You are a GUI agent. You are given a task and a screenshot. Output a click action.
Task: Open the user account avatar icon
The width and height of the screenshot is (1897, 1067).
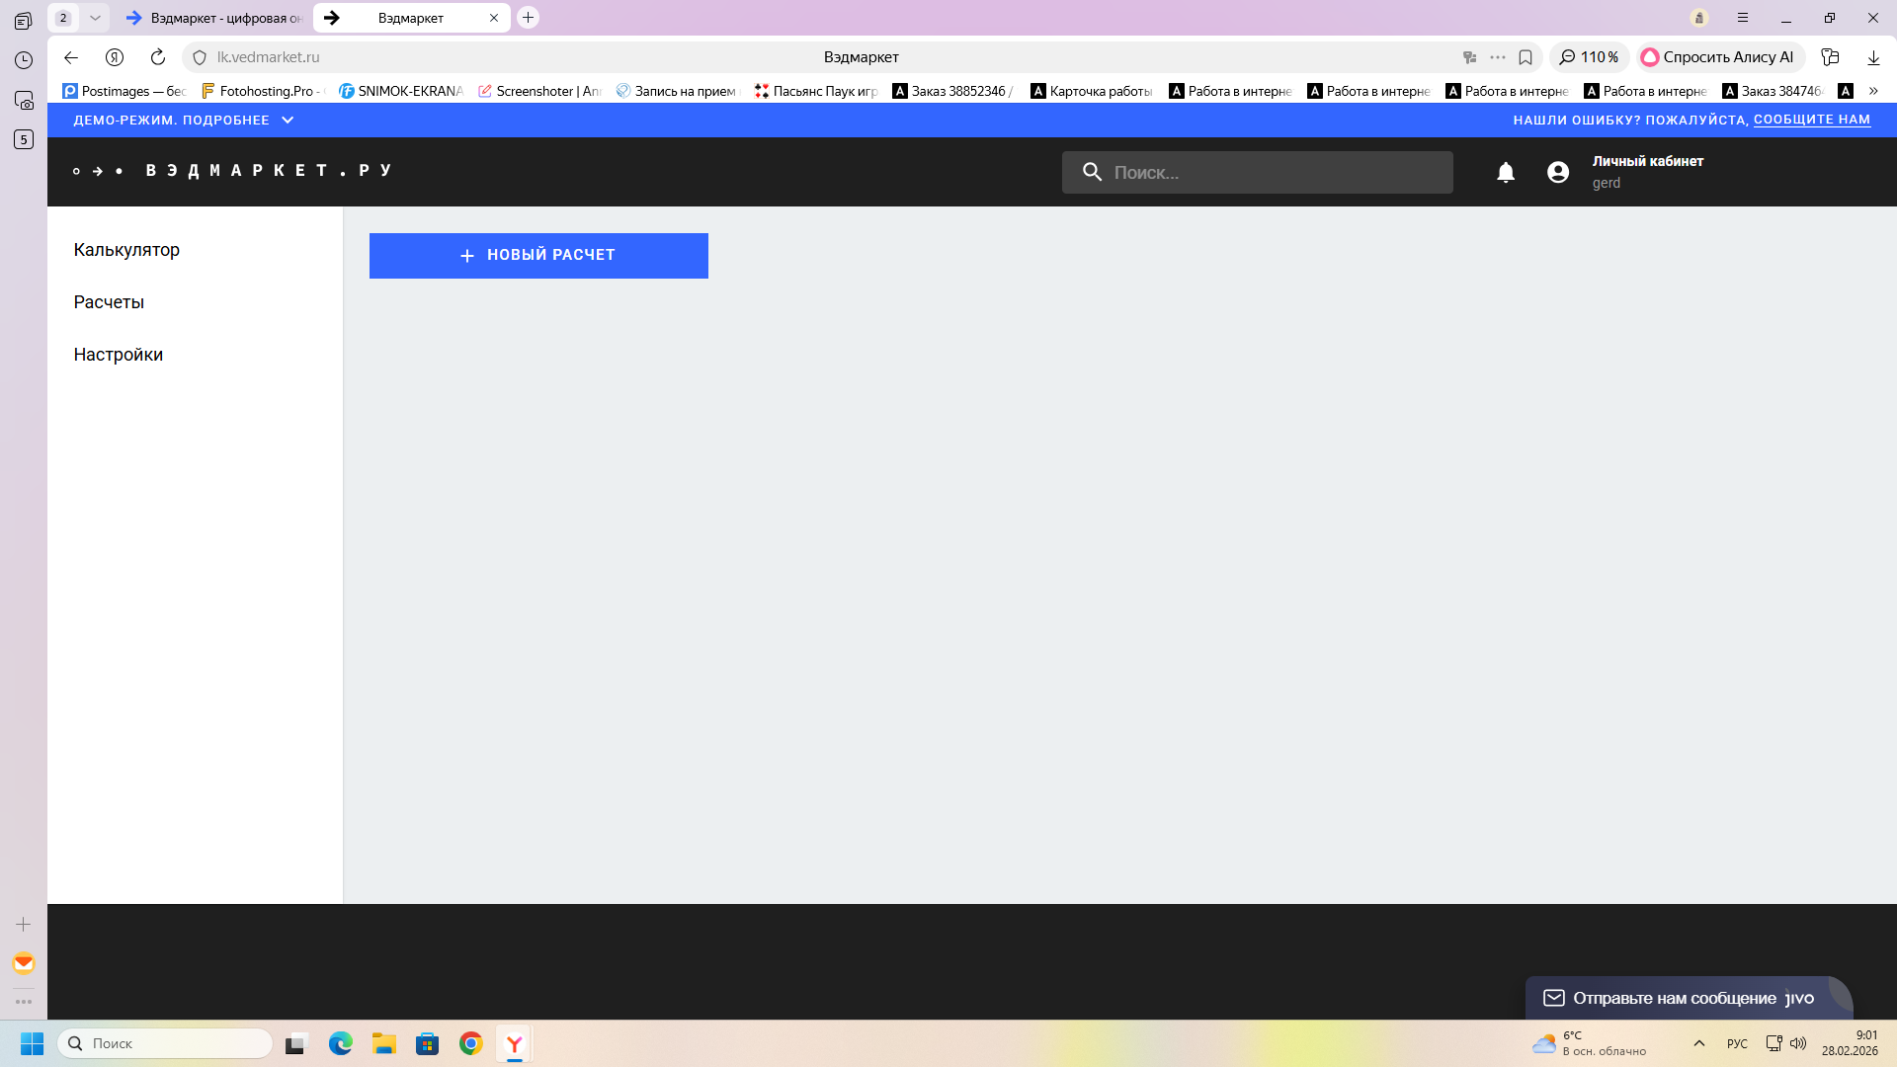pyautogui.click(x=1557, y=173)
